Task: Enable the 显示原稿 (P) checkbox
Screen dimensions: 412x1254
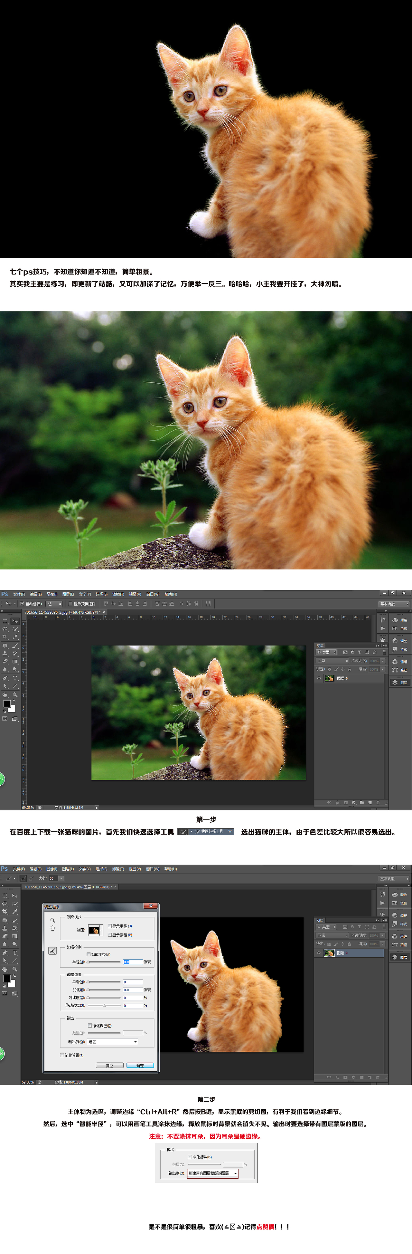Action: click(x=109, y=935)
